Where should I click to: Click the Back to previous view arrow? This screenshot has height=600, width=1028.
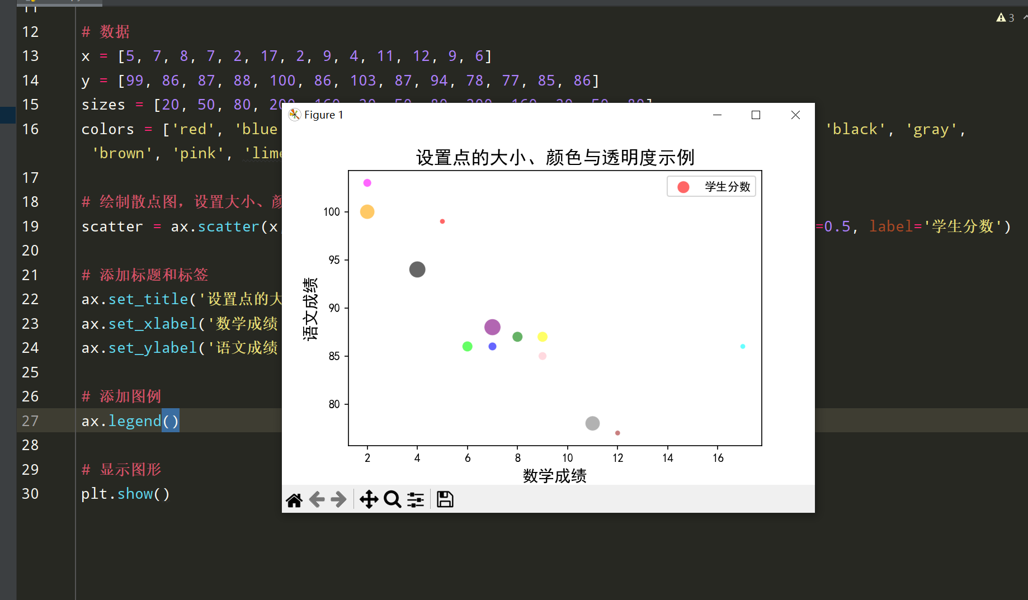pyautogui.click(x=317, y=499)
